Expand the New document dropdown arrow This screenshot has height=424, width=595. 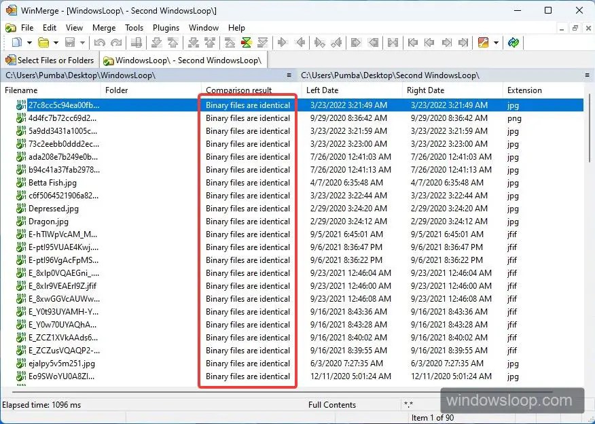pyautogui.click(x=28, y=43)
